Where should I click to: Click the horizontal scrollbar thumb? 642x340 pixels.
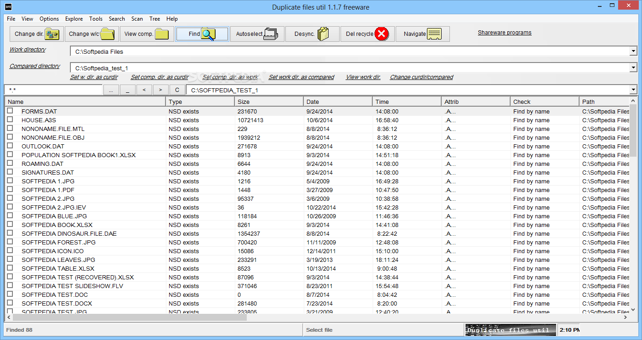click(129, 317)
